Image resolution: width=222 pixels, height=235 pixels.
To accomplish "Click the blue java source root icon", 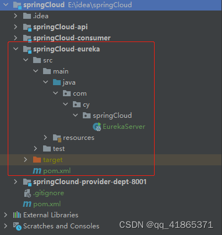I will tap(57, 82).
